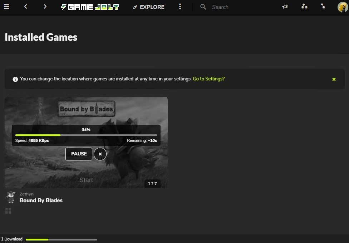Click the bottom status download progress bar
The image size is (349, 243).
(x=62, y=239)
